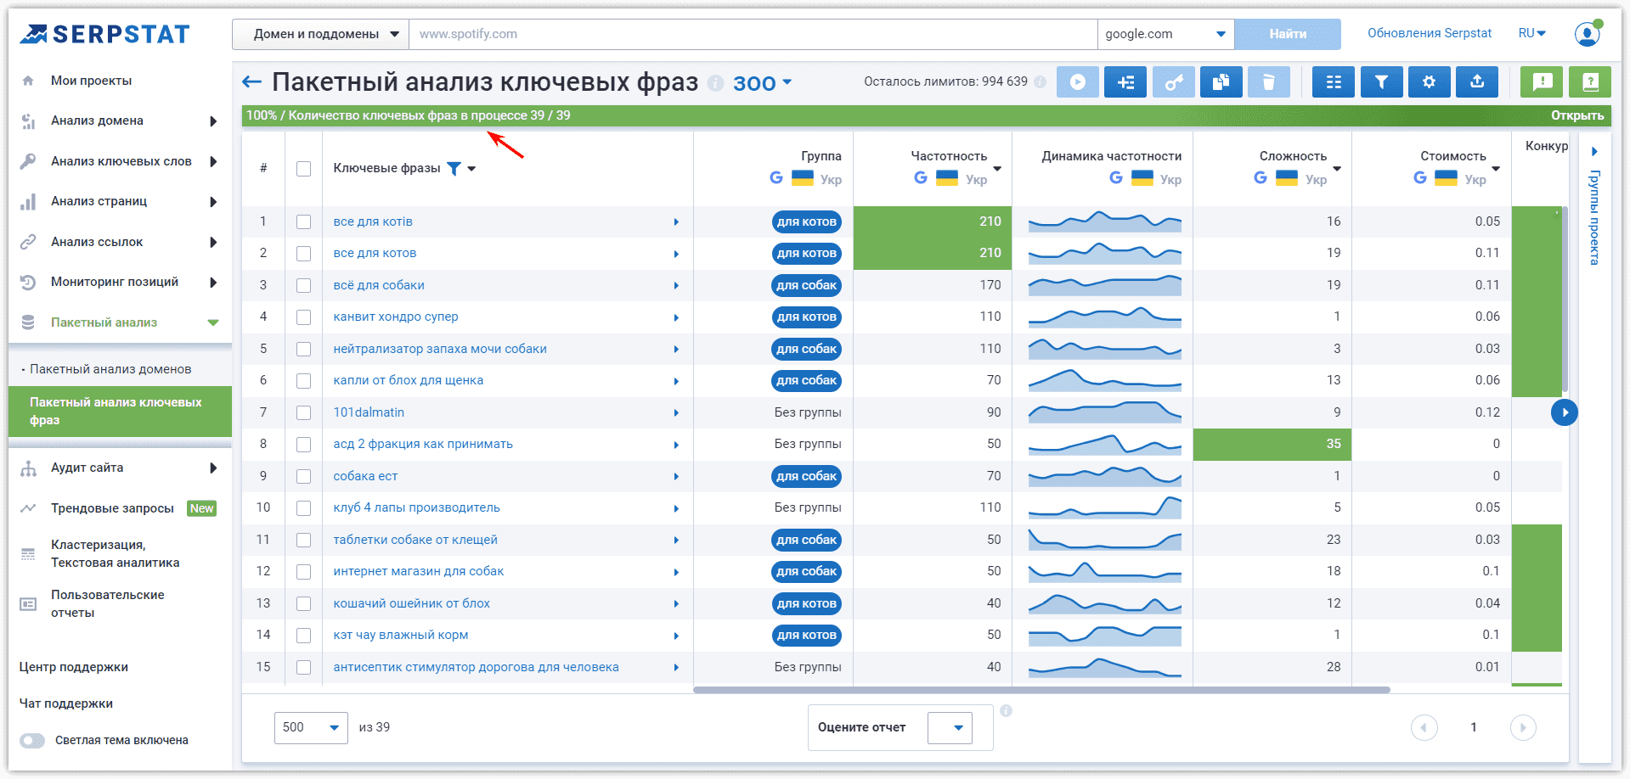Click the trash delete toolbar button
This screenshot has height=779, width=1630.
pos(1269,82)
